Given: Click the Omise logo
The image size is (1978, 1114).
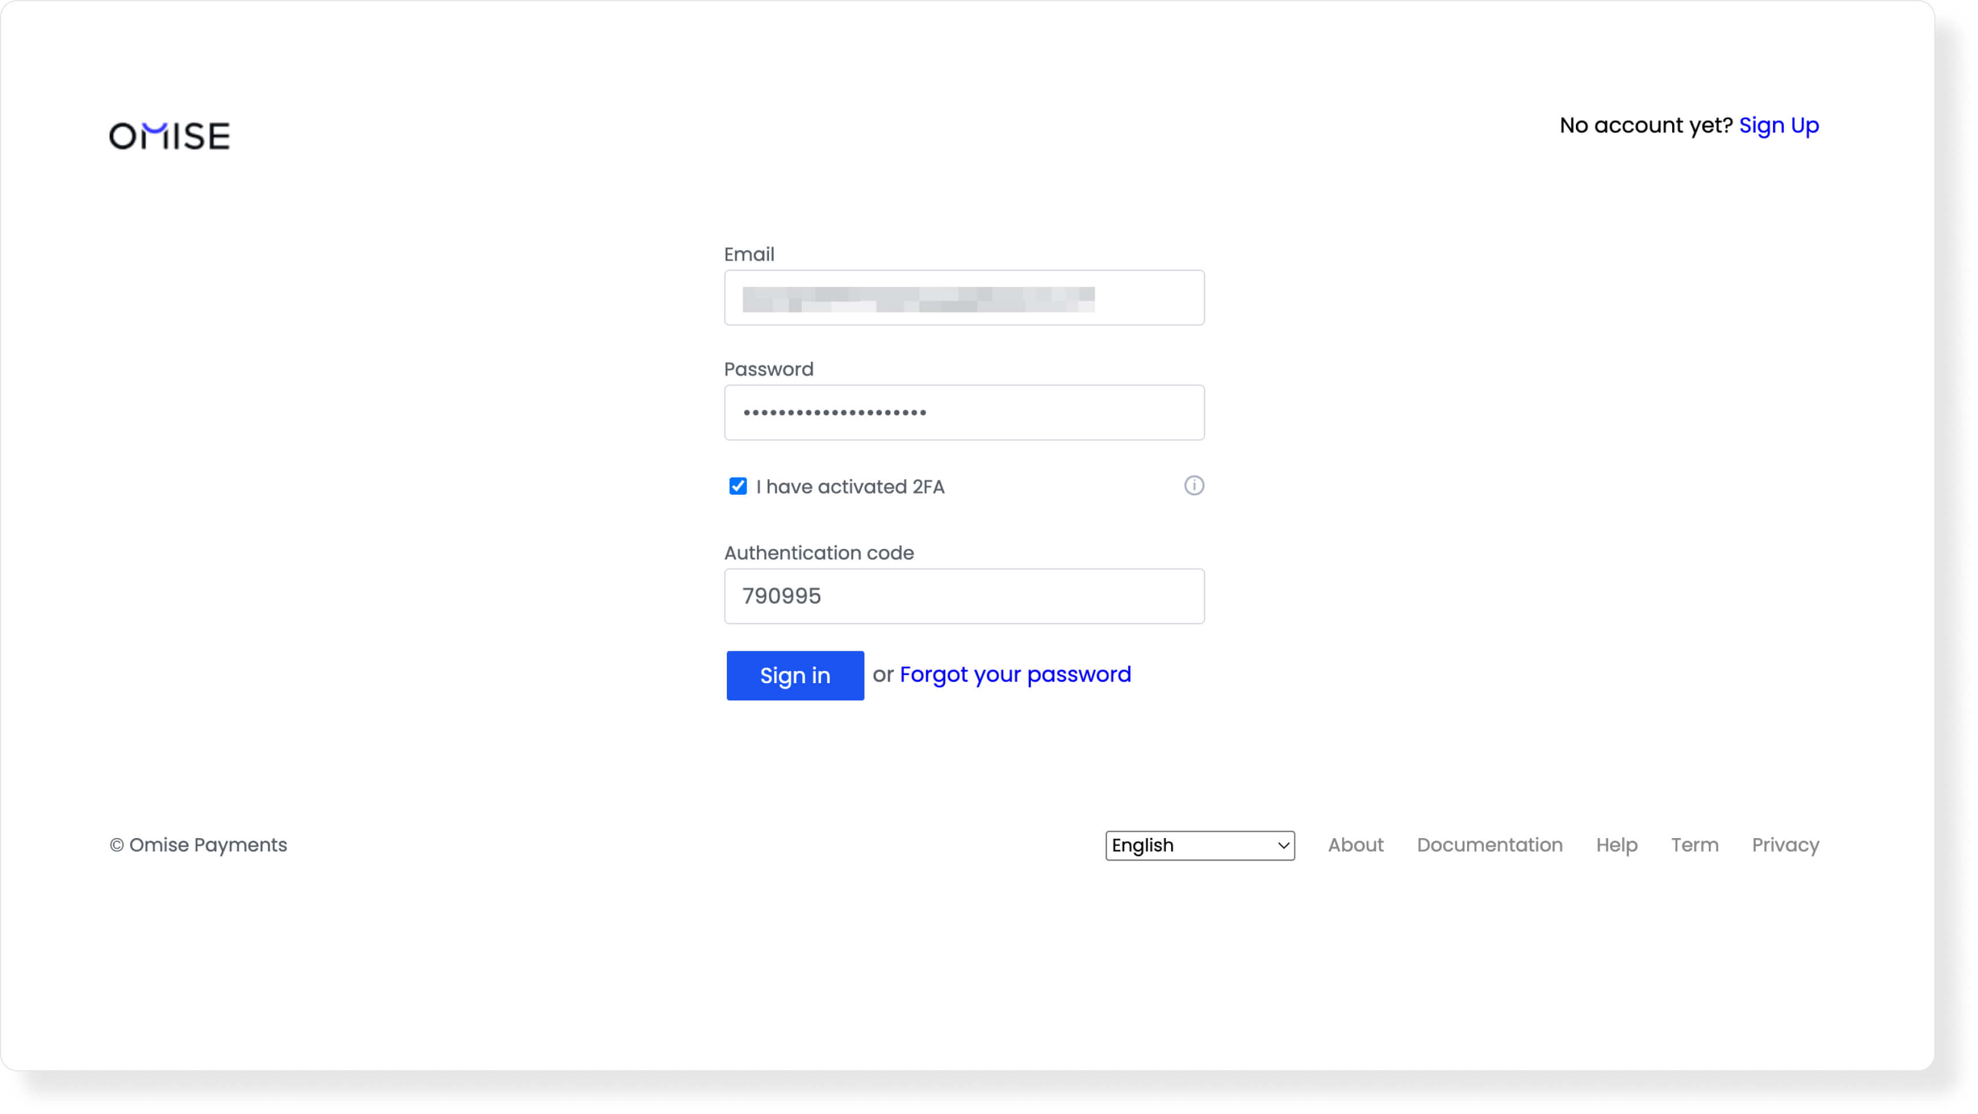Looking at the screenshot, I should pyautogui.click(x=168, y=135).
